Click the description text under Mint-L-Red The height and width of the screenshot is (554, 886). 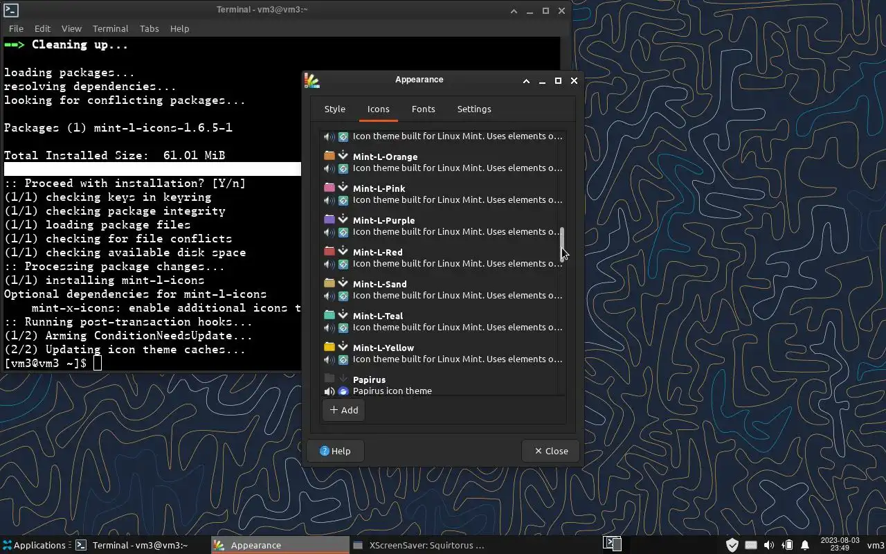coord(457,263)
